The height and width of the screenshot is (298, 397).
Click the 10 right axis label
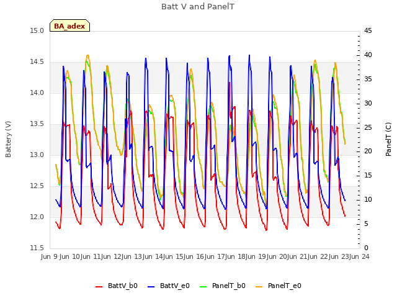[368, 200]
